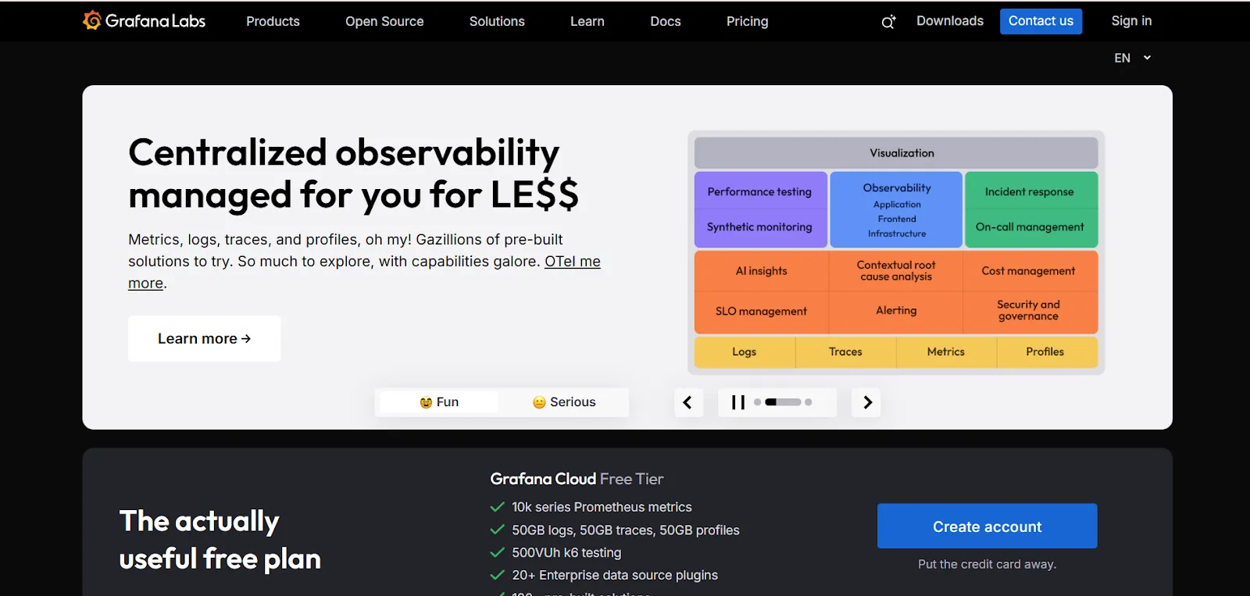This screenshot has width=1250, height=596.
Task: Open the Downloads link
Action: (x=950, y=21)
